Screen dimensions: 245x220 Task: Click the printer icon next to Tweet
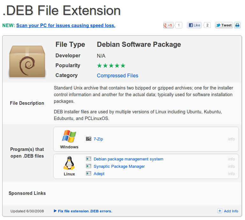[237, 25]
